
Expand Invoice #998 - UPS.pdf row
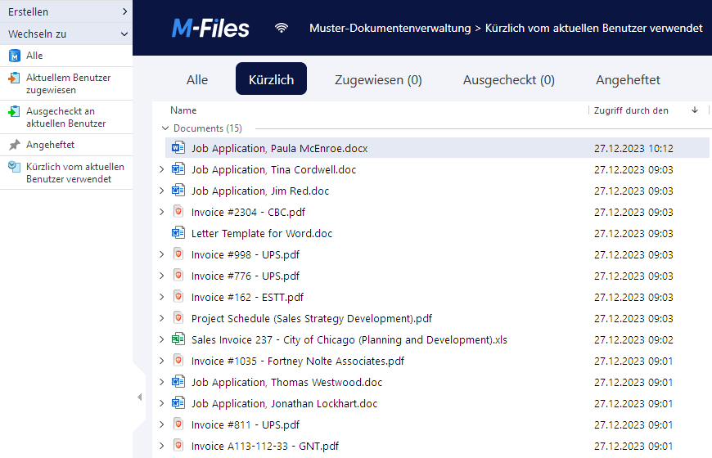tap(162, 254)
